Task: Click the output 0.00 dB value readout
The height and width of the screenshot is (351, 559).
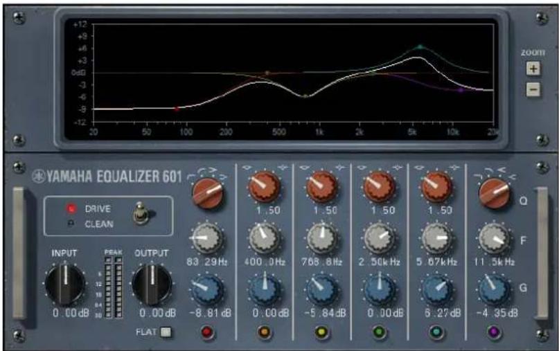Action: 157,313
